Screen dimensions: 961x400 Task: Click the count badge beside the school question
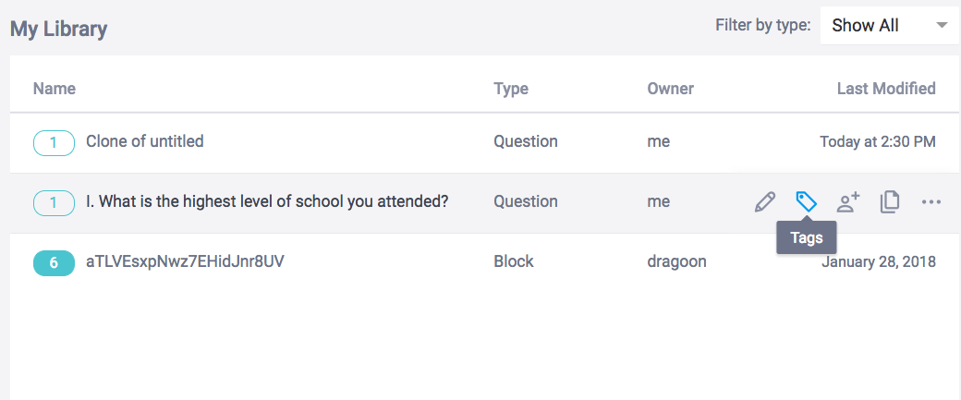click(54, 202)
